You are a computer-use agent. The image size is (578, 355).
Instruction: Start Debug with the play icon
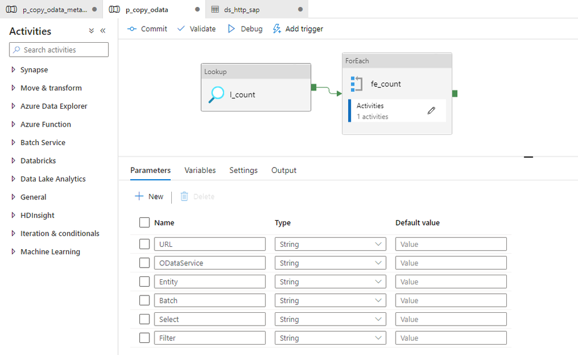click(x=231, y=29)
